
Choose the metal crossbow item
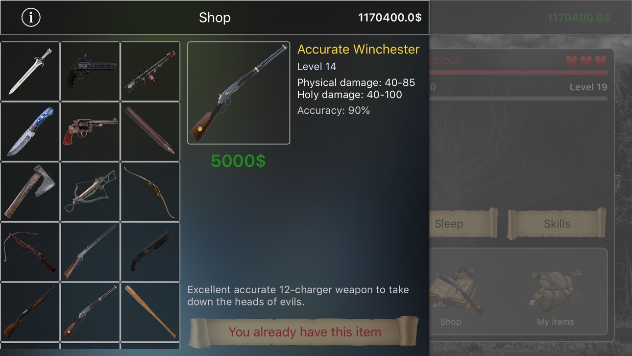pyautogui.click(x=90, y=192)
